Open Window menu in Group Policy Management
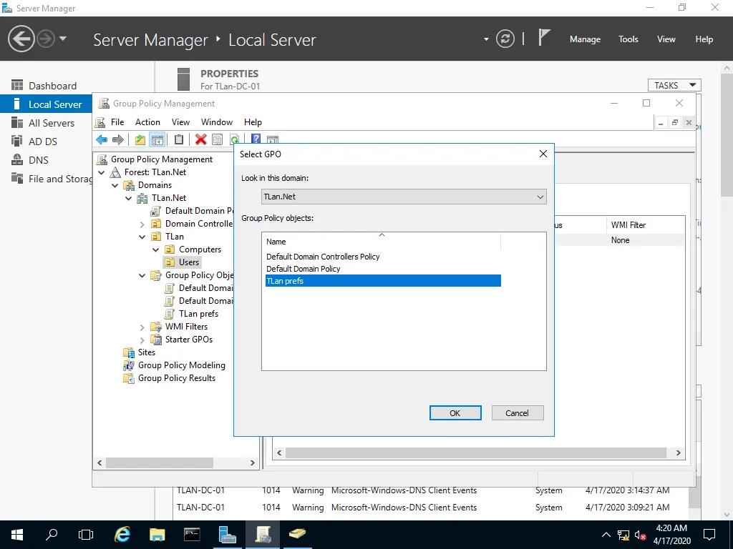This screenshot has height=549, width=733. pyautogui.click(x=217, y=122)
